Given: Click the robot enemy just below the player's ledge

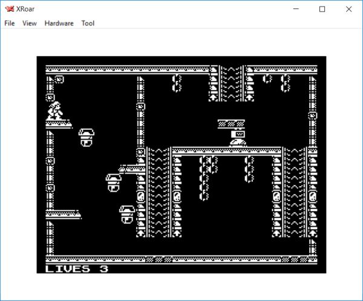Looking at the screenshot, I should coord(87,137).
